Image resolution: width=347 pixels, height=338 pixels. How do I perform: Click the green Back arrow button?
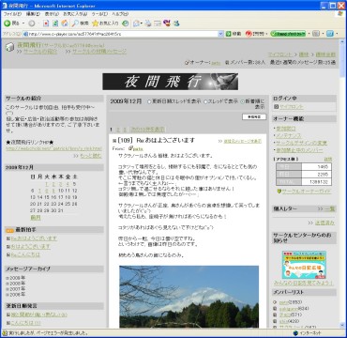7,23
